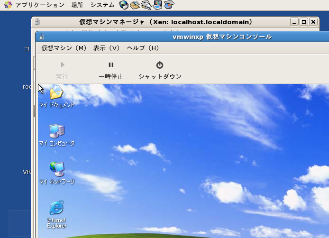Click the greyed-out 実行 run button

[62, 70]
